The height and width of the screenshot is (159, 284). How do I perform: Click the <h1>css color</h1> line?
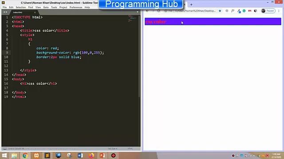(39, 83)
